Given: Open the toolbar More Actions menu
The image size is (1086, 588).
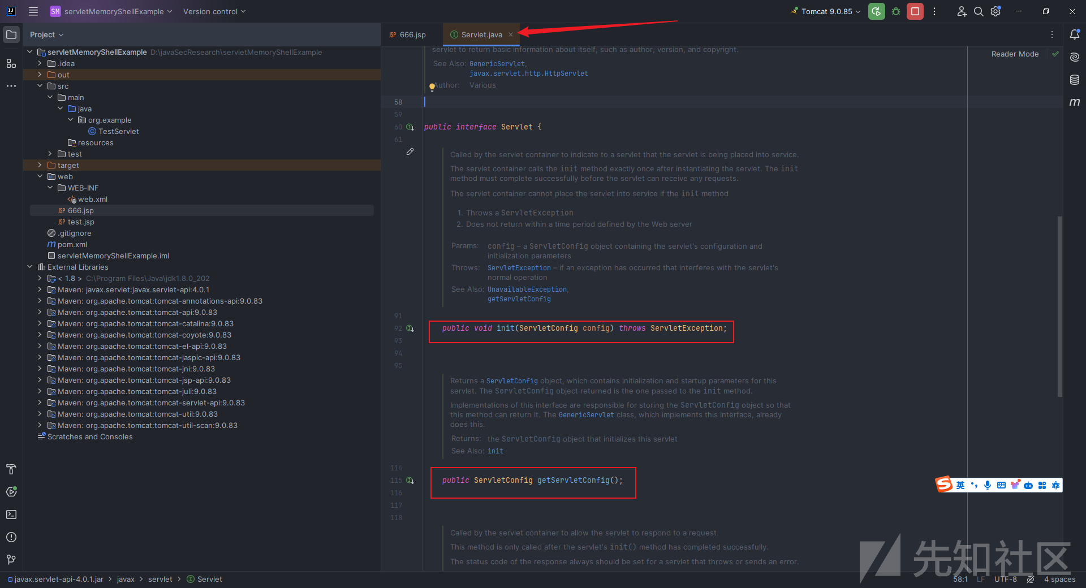Looking at the screenshot, I should (x=934, y=11).
